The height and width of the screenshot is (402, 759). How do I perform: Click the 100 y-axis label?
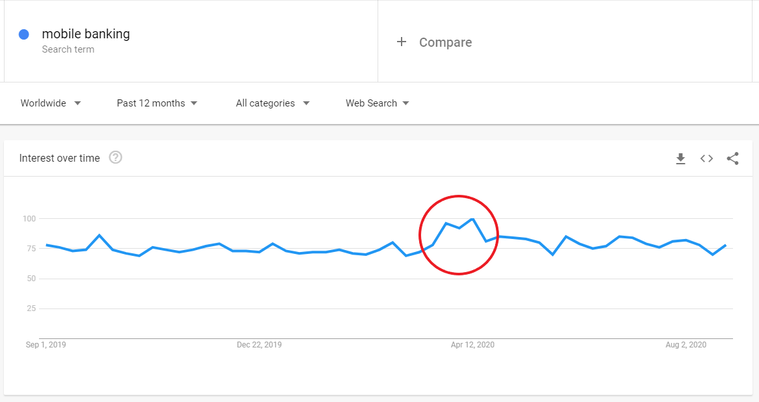click(29, 219)
